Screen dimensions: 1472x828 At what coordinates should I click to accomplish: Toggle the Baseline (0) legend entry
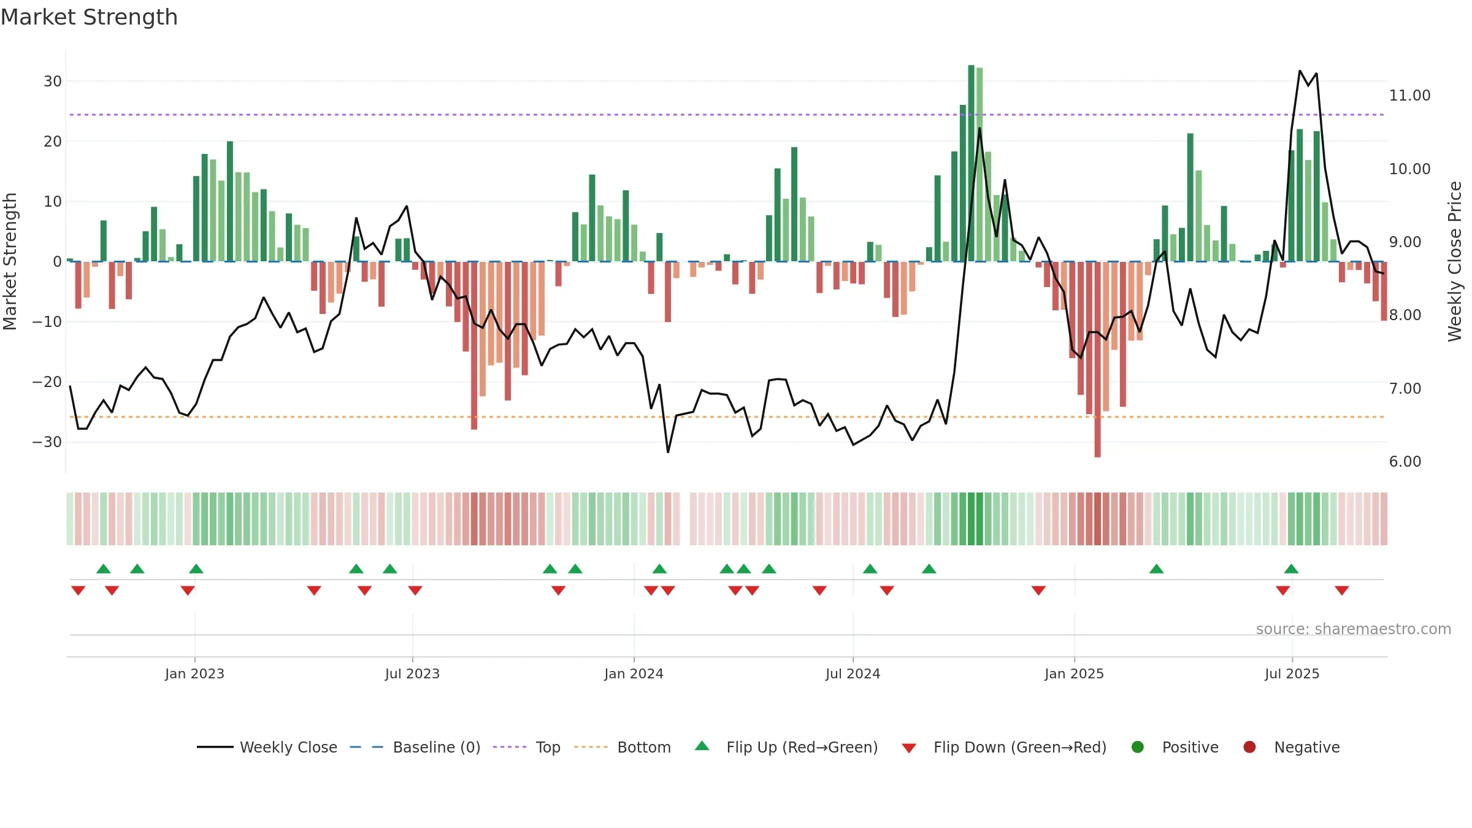point(415,747)
